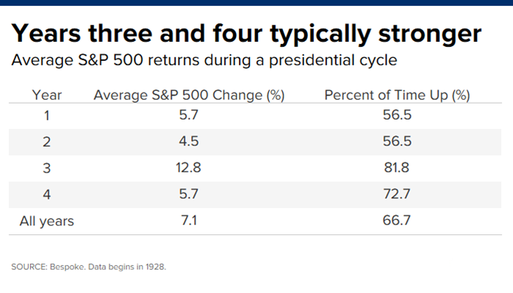Viewport: 513px width, 293px height.
Task: Click the 'Percent of Time Up (%)' header
Action: 397,95
